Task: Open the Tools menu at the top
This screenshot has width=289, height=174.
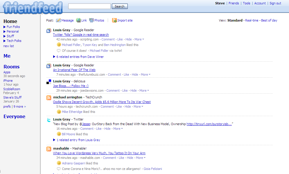Action: [x=246, y=3]
